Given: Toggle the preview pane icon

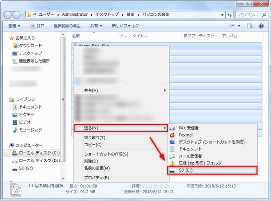Looking at the screenshot, I should pyautogui.click(x=249, y=26).
